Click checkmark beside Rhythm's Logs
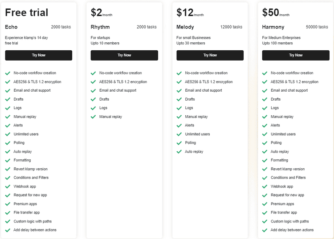Image resolution: width=334 pixels, height=239 pixels. pyautogui.click(x=94, y=108)
